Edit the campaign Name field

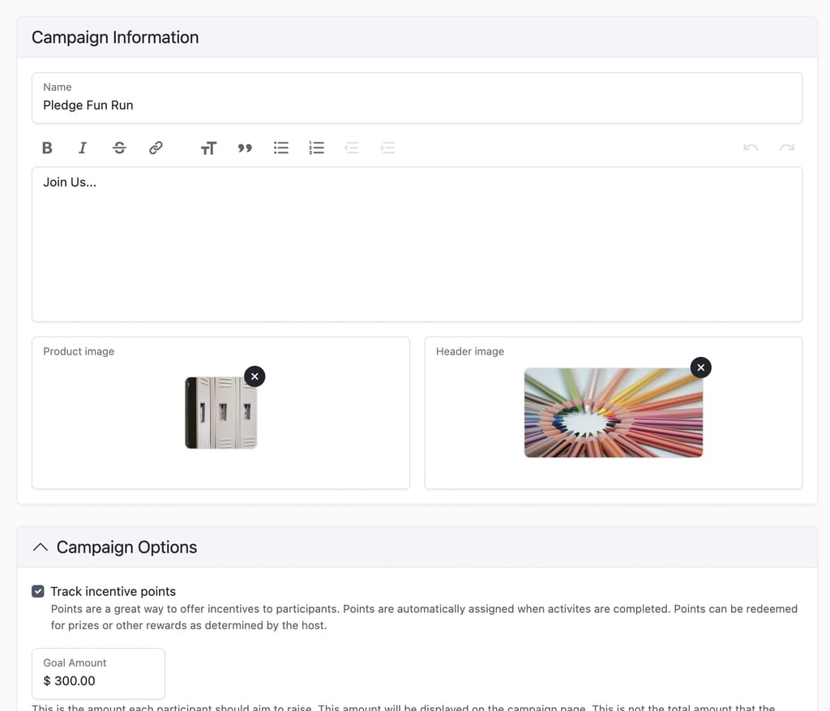tap(417, 98)
